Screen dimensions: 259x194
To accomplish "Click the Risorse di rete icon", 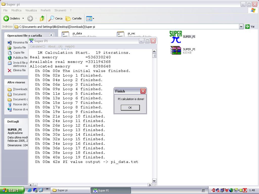I will [x=10, y=110].
